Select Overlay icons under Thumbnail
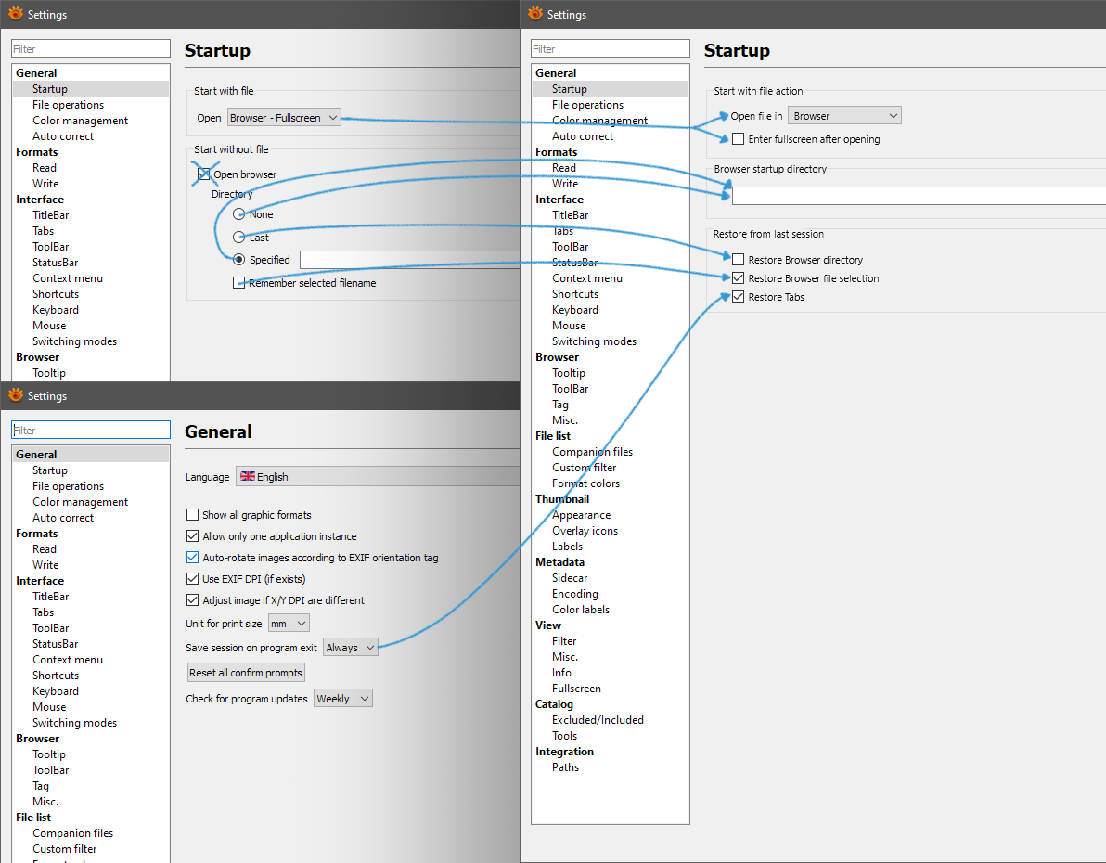The width and height of the screenshot is (1106, 863). click(585, 531)
